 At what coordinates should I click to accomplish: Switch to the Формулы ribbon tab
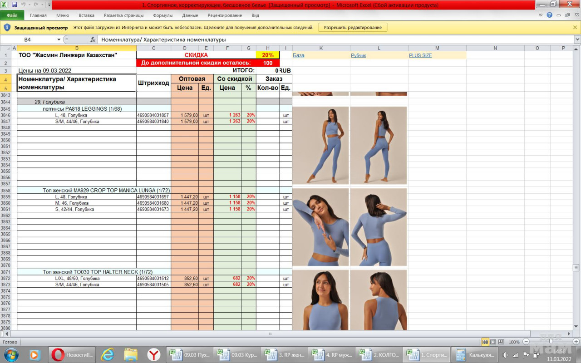tap(162, 15)
